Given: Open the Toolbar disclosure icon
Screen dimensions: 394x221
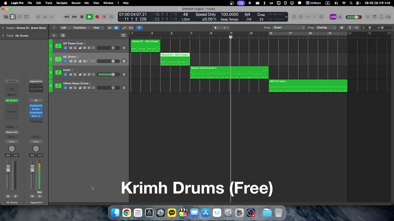Looking at the screenshot, I should coord(26,17).
